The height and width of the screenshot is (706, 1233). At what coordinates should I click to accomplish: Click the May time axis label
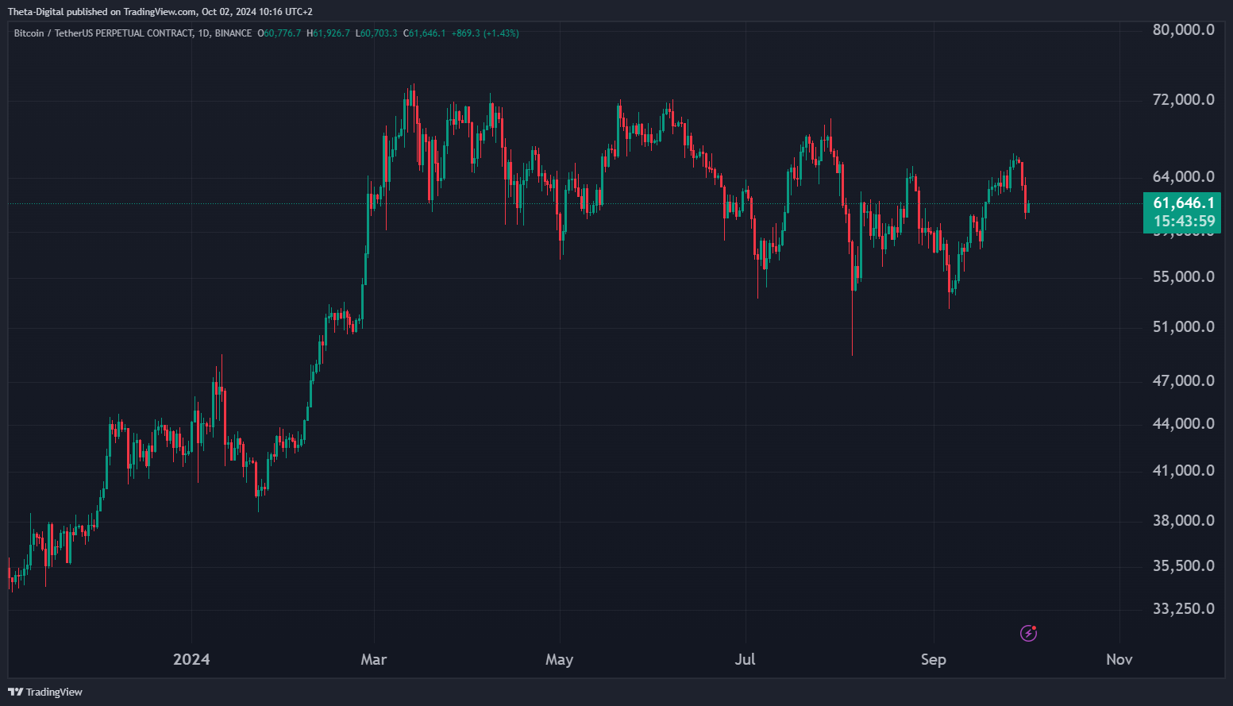pos(559,659)
